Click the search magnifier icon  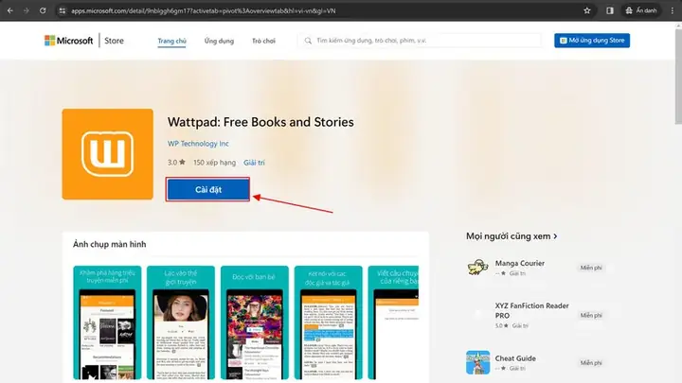click(x=308, y=41)
